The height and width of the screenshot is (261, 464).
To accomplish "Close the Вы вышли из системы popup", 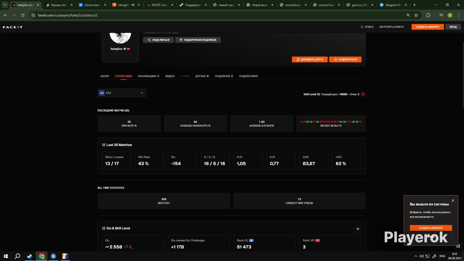I will coord(453,201).
